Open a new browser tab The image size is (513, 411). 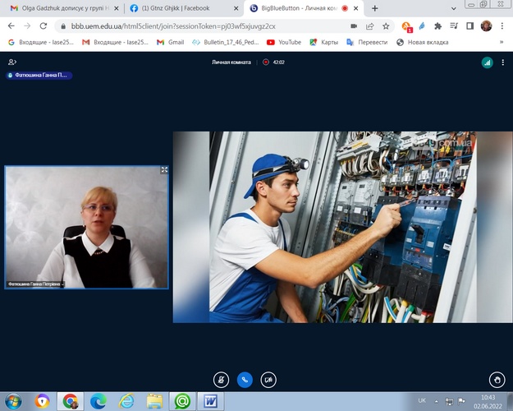(x=375, y=8)
